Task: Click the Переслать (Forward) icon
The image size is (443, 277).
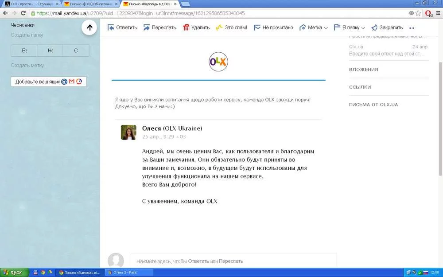Action: pos(147,27)
